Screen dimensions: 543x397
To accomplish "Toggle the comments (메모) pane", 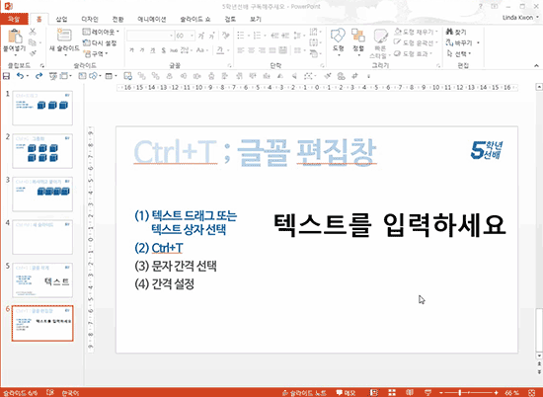I will [346, 392].
